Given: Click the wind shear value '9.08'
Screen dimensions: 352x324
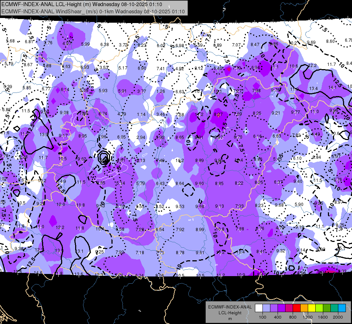Looking at the screenshot, I should point(64,113).
